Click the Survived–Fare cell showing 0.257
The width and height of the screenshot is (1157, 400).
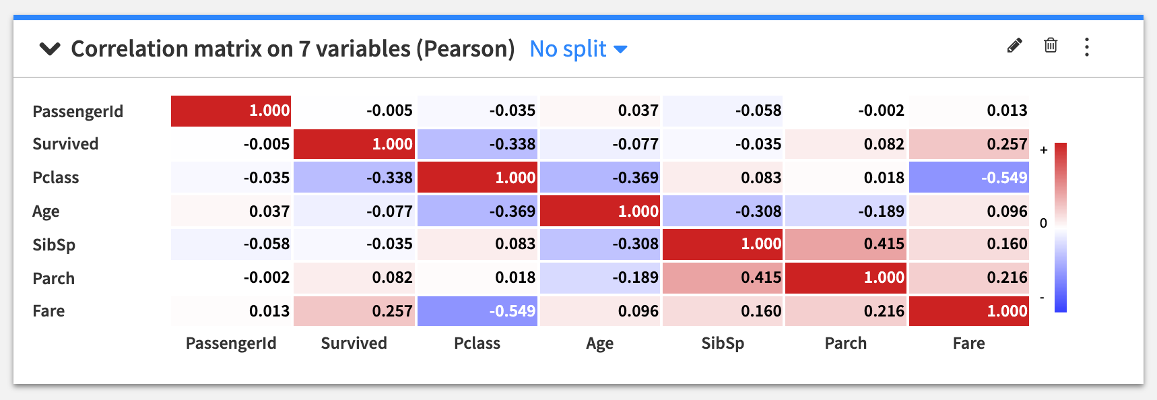click(x=968, y=144)
